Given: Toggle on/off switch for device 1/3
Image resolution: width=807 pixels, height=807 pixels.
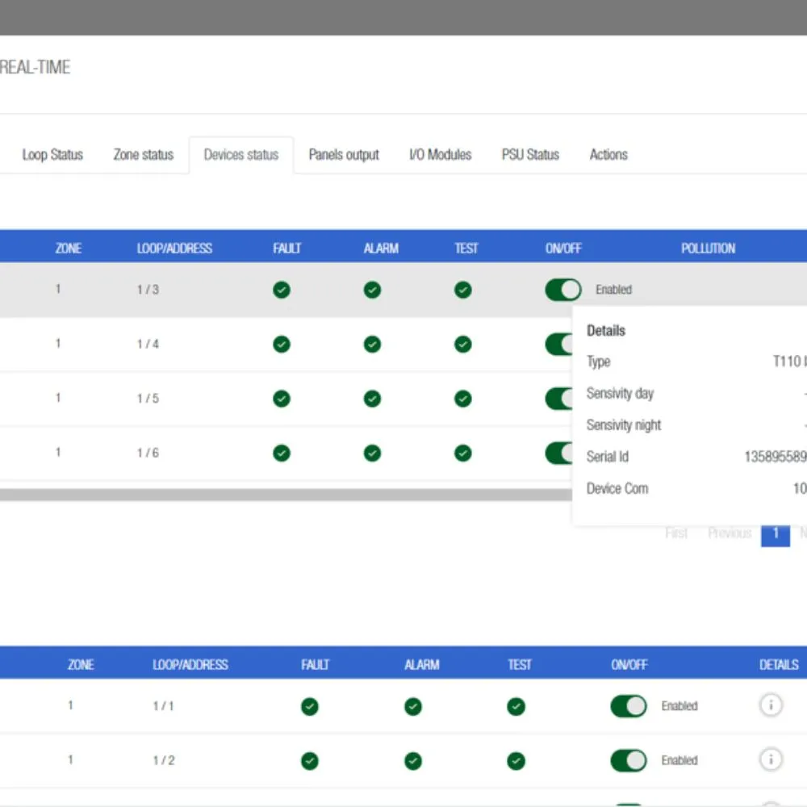Looking at the screenshot, I should (563, 290).
